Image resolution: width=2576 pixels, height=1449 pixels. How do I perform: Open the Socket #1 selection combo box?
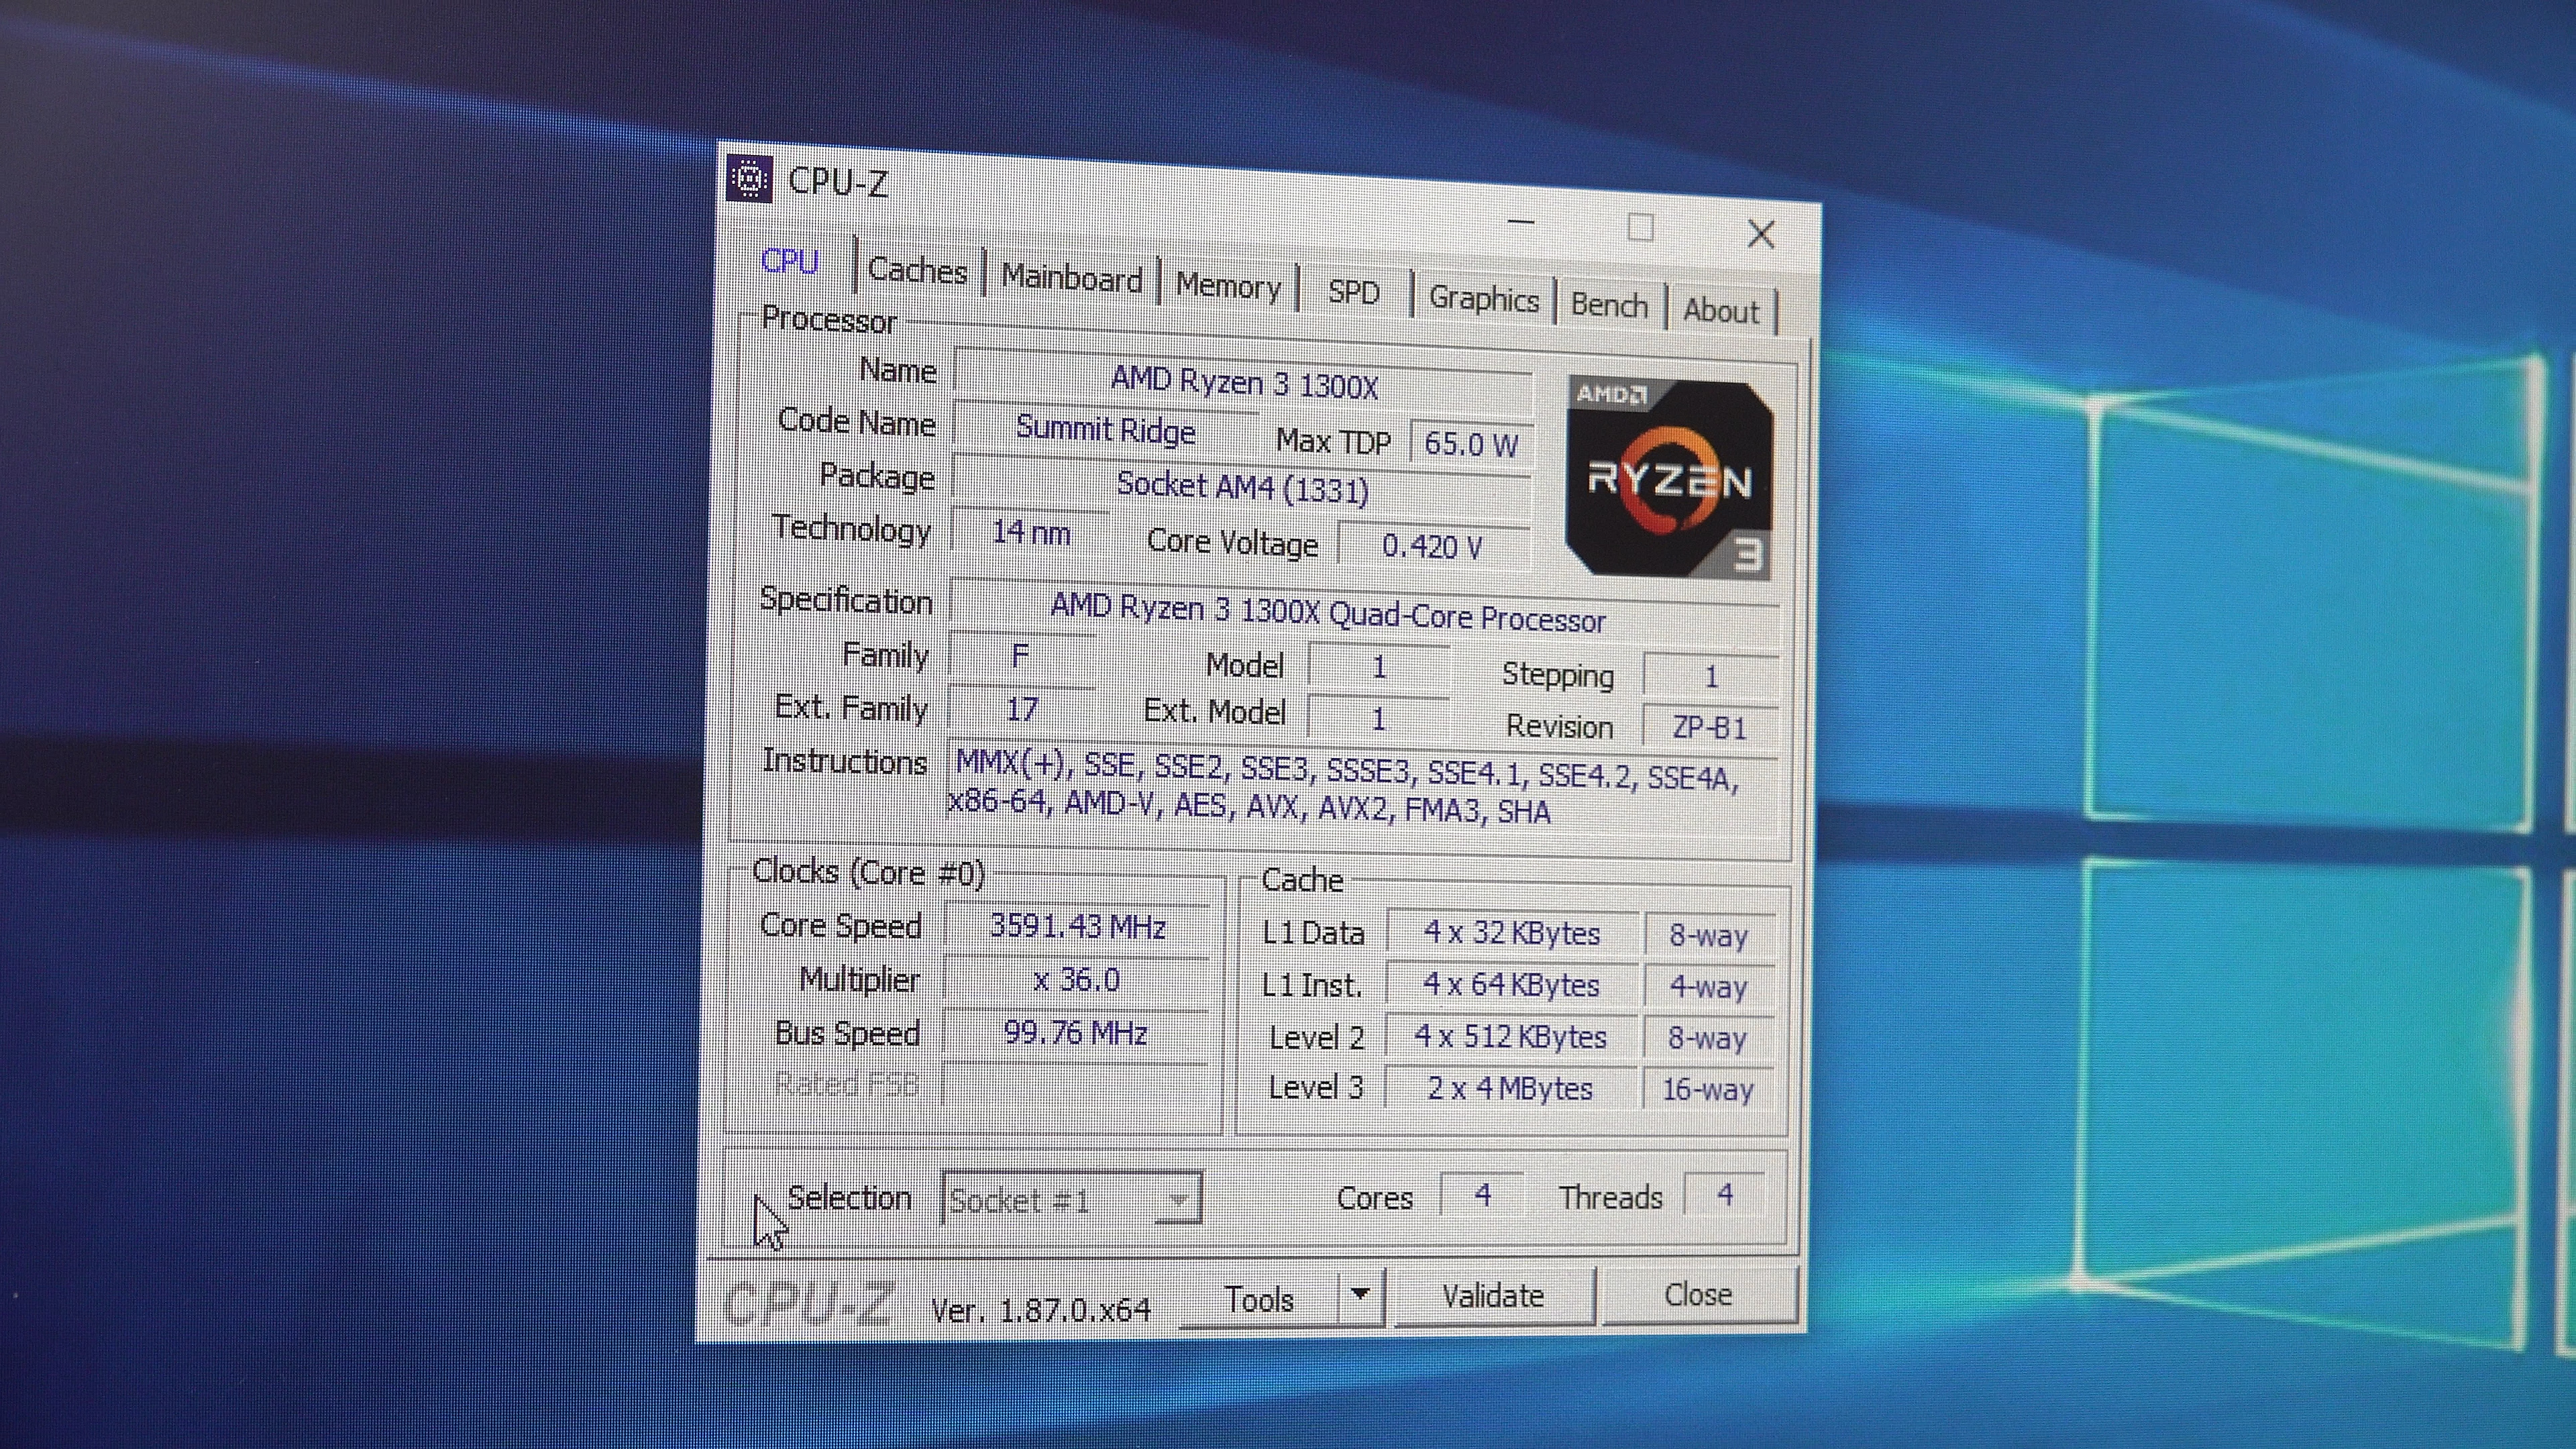(1072, 1198)
